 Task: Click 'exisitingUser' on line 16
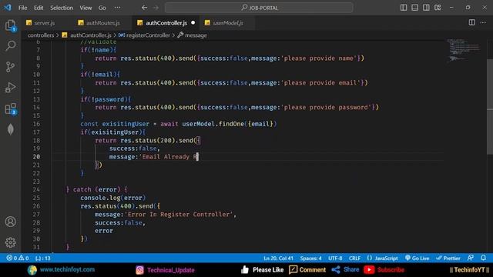point(126,124)
